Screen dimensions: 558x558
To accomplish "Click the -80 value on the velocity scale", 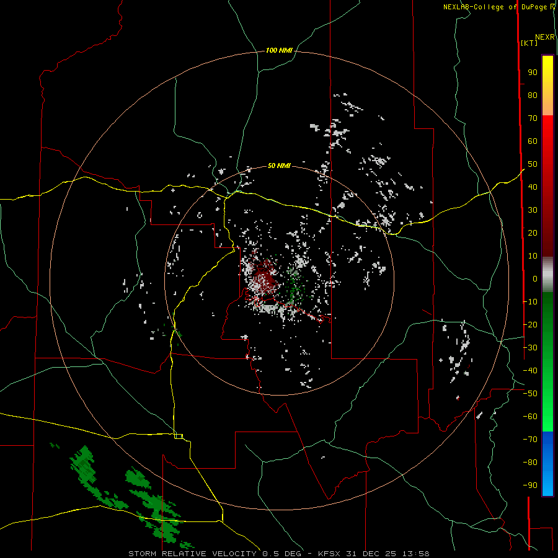I will pyautogui.click(x=530, y=463).
